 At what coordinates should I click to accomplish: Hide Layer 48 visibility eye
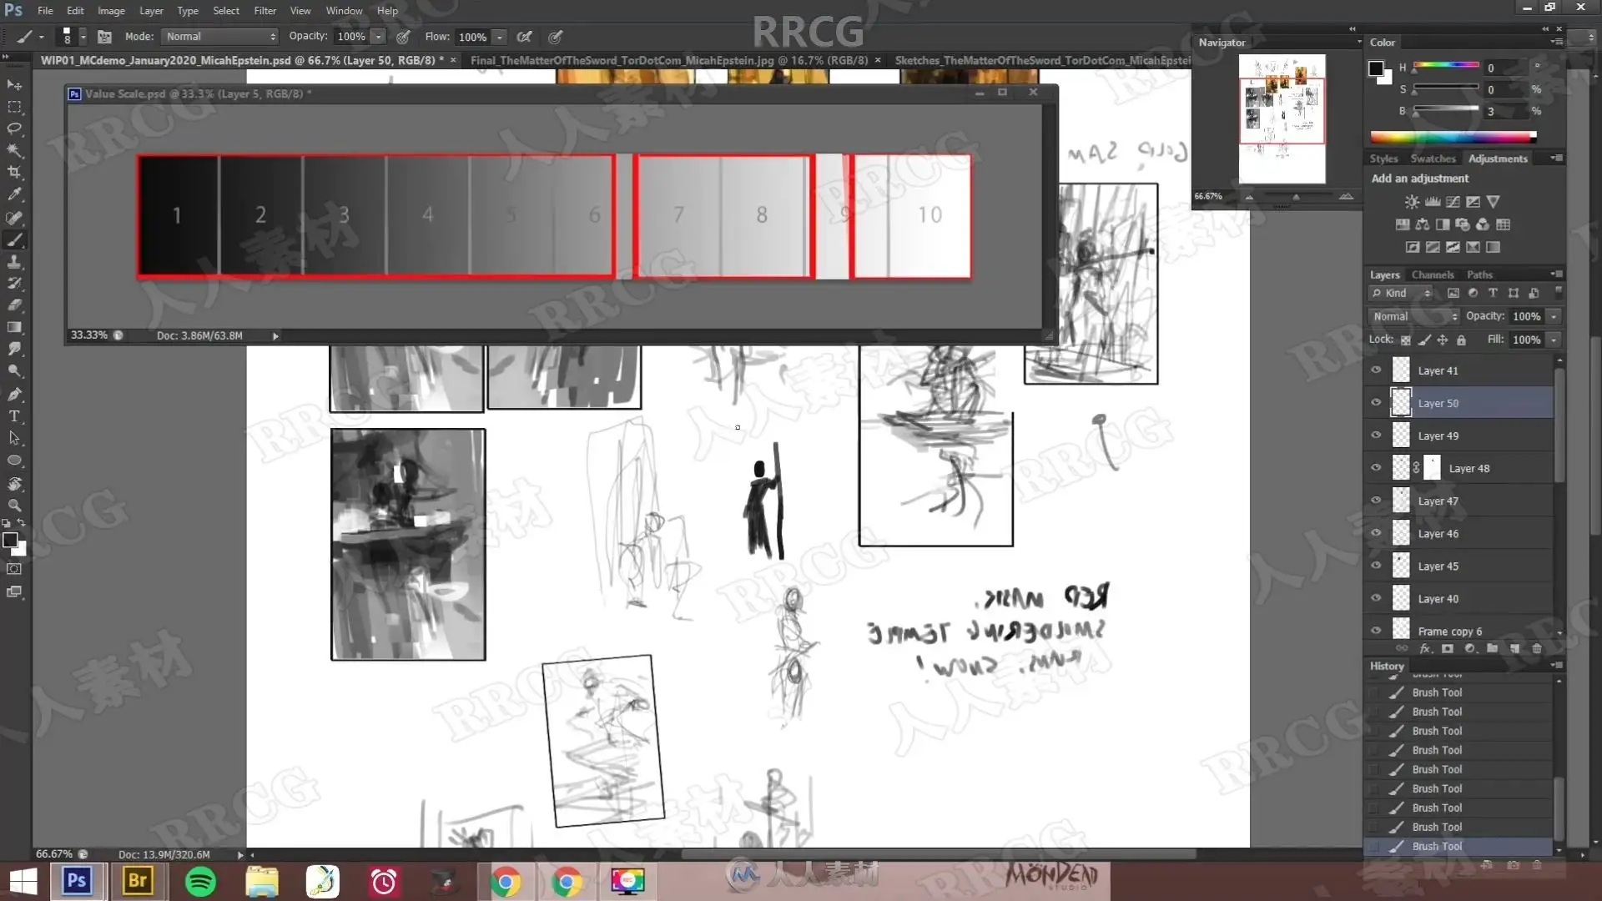point(1376,468)
